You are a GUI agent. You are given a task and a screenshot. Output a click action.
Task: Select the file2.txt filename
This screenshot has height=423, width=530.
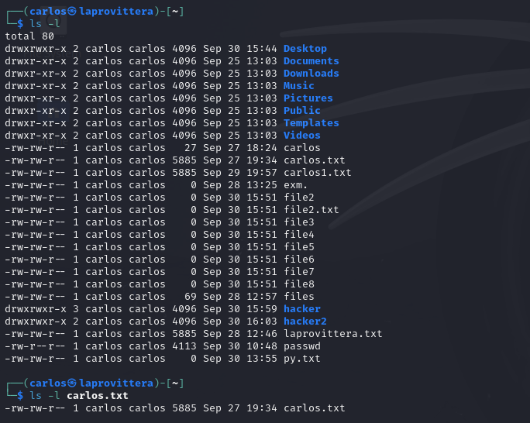(x=311, y=210)
